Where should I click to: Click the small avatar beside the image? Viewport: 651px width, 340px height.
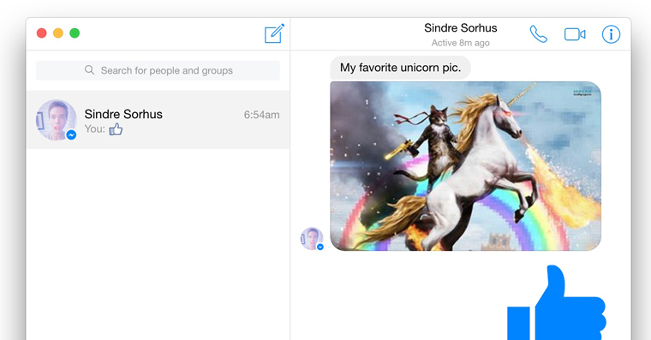click(x=312, y=239)
